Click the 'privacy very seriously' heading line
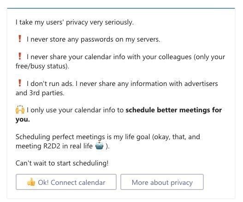 coord(75,22)
